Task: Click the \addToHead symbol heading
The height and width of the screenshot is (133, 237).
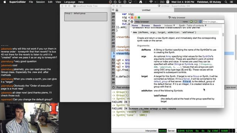Action: [x=160, y=96]
